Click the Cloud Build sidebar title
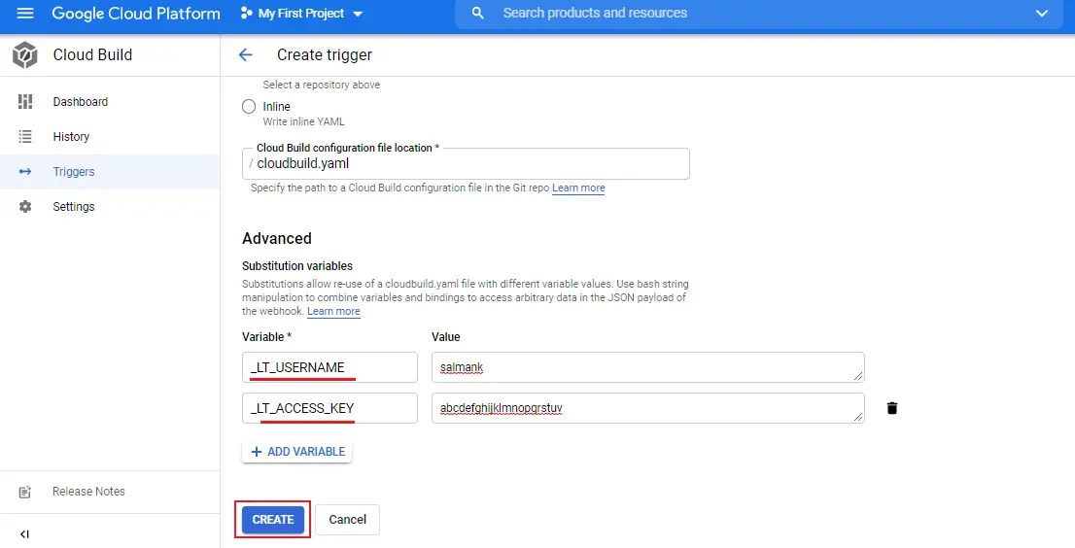Image resolution: width=1075 pixels, height=548 pixels. coord(92,54)
